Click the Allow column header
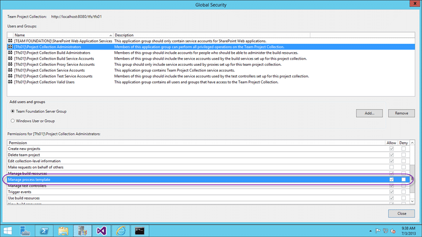This screenshot has height=237, width=422. click(x=391, y=143)
